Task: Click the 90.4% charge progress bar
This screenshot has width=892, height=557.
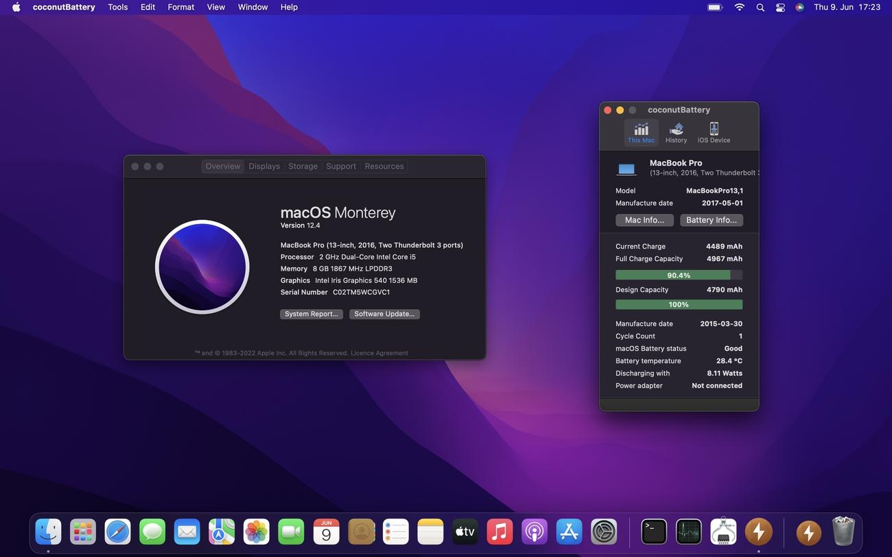Action: 679,275
